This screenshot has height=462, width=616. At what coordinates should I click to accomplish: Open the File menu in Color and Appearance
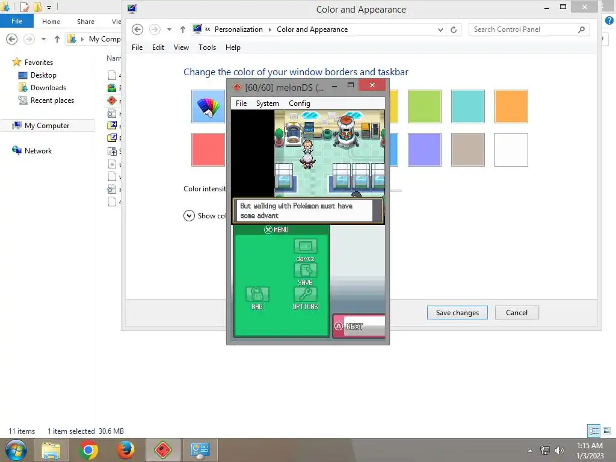[x=137, y=48]
